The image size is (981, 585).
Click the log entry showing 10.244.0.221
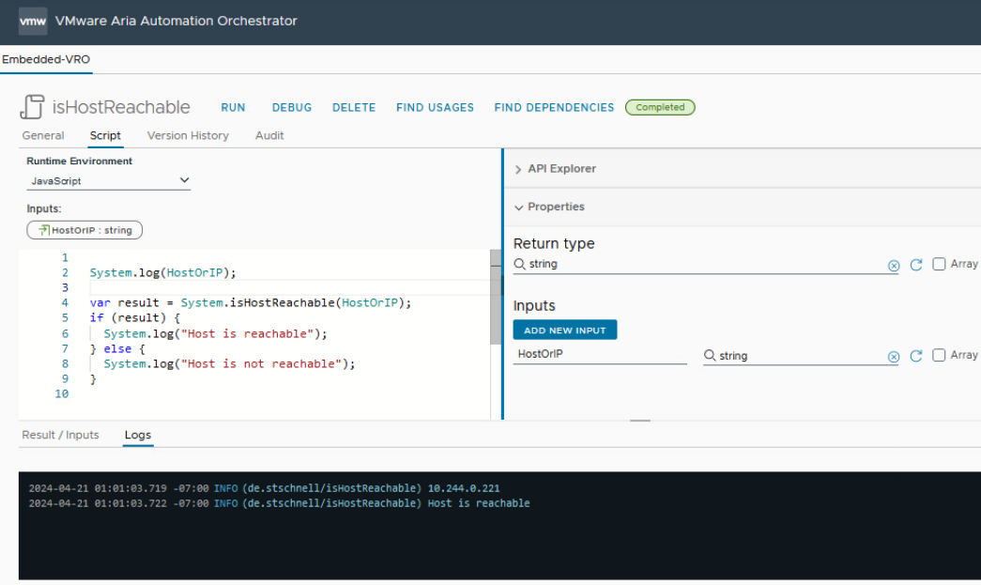pyautogui.click(x=264, y=488)
